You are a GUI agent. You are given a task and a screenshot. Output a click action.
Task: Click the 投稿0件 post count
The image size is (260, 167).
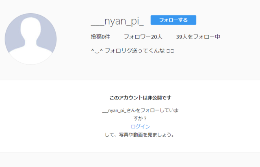pos(100,37)
